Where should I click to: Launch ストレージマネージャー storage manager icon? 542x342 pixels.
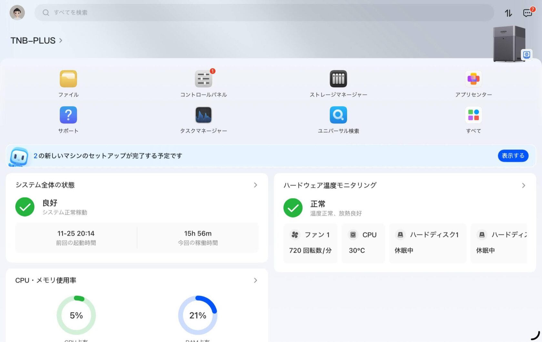[338, 79]
